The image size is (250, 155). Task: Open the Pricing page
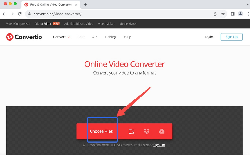pyautogui.click(x=111, y=37)
